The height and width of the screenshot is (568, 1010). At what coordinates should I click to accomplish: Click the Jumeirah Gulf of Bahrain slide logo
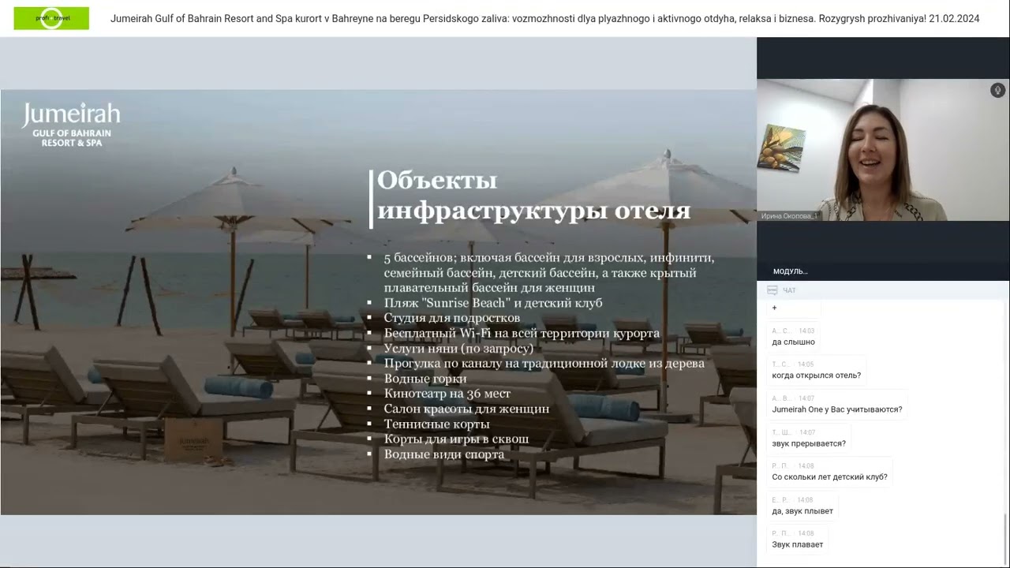[71, 125]
